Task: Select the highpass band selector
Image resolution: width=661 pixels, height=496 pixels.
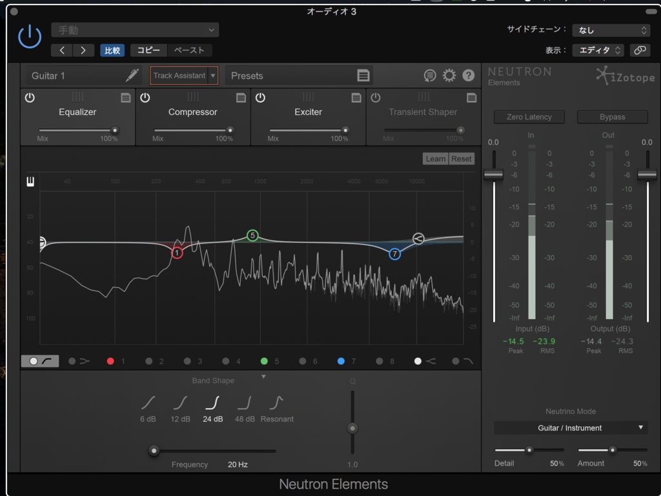Action: click(x=40, y=361)
